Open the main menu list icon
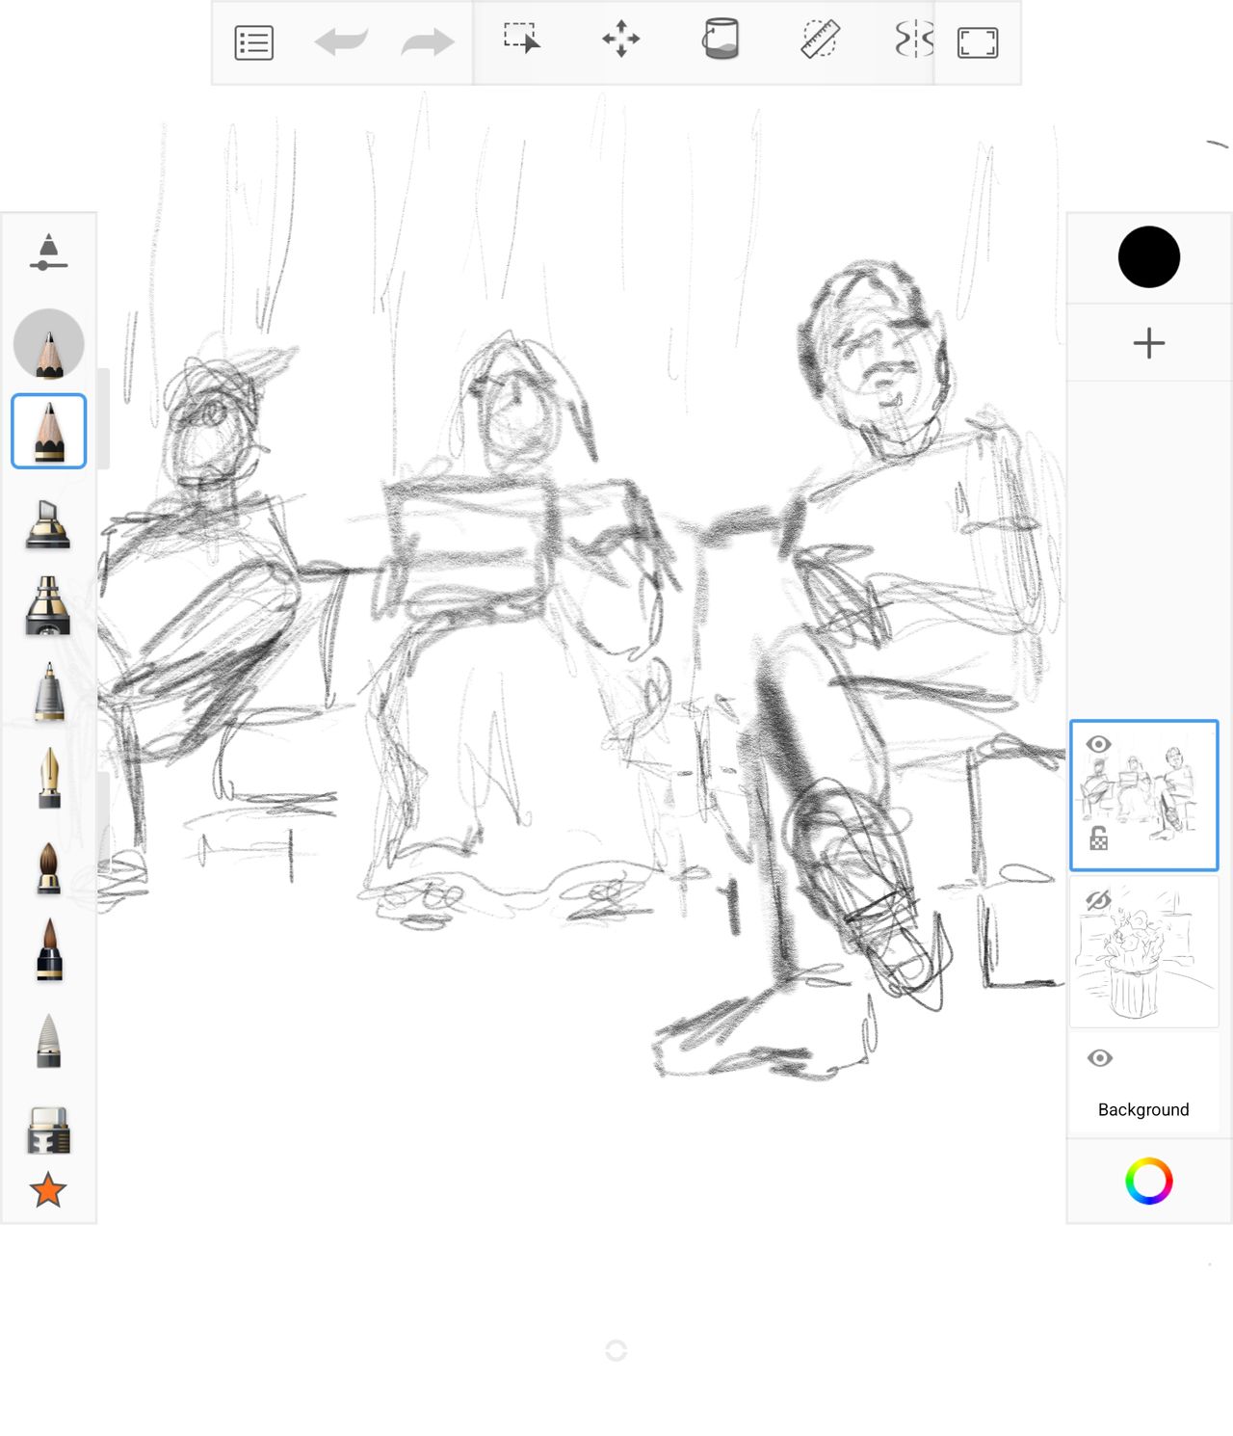The image size is (1233, 1436). point(254,43)
